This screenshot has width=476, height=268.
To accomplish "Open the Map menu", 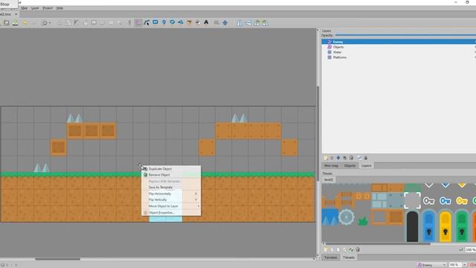I will [x=25, y=8].
